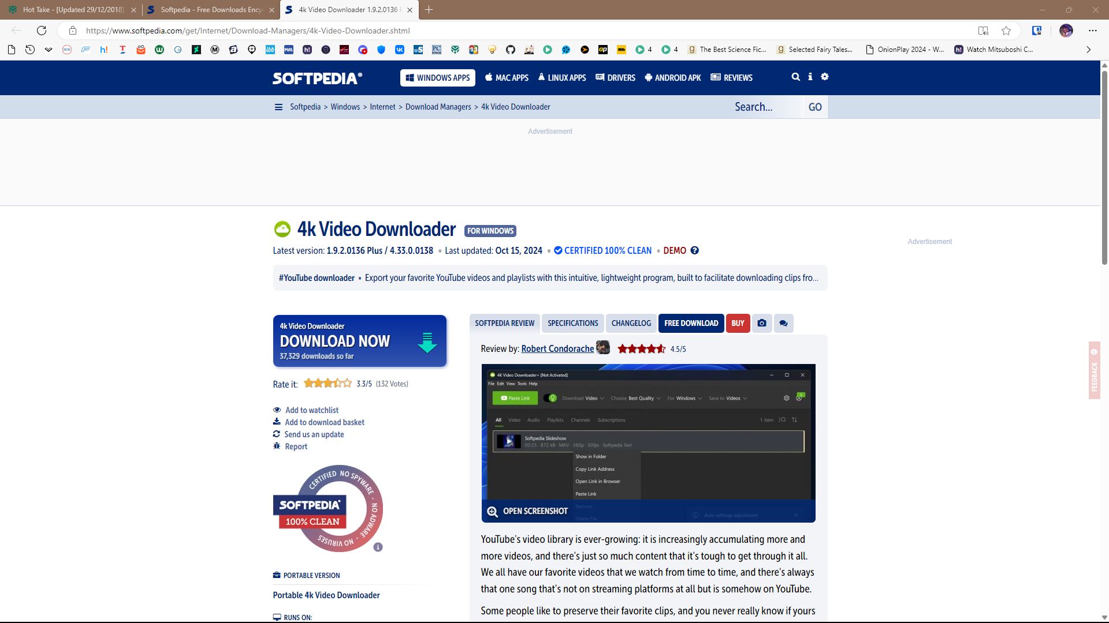Open the blue shield bookmark icon

[381, 50]
